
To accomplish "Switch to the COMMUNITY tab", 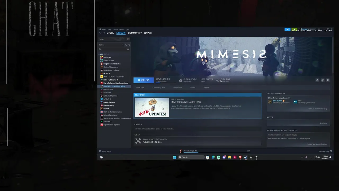I will pyautogui.click(x=135, y=33).
